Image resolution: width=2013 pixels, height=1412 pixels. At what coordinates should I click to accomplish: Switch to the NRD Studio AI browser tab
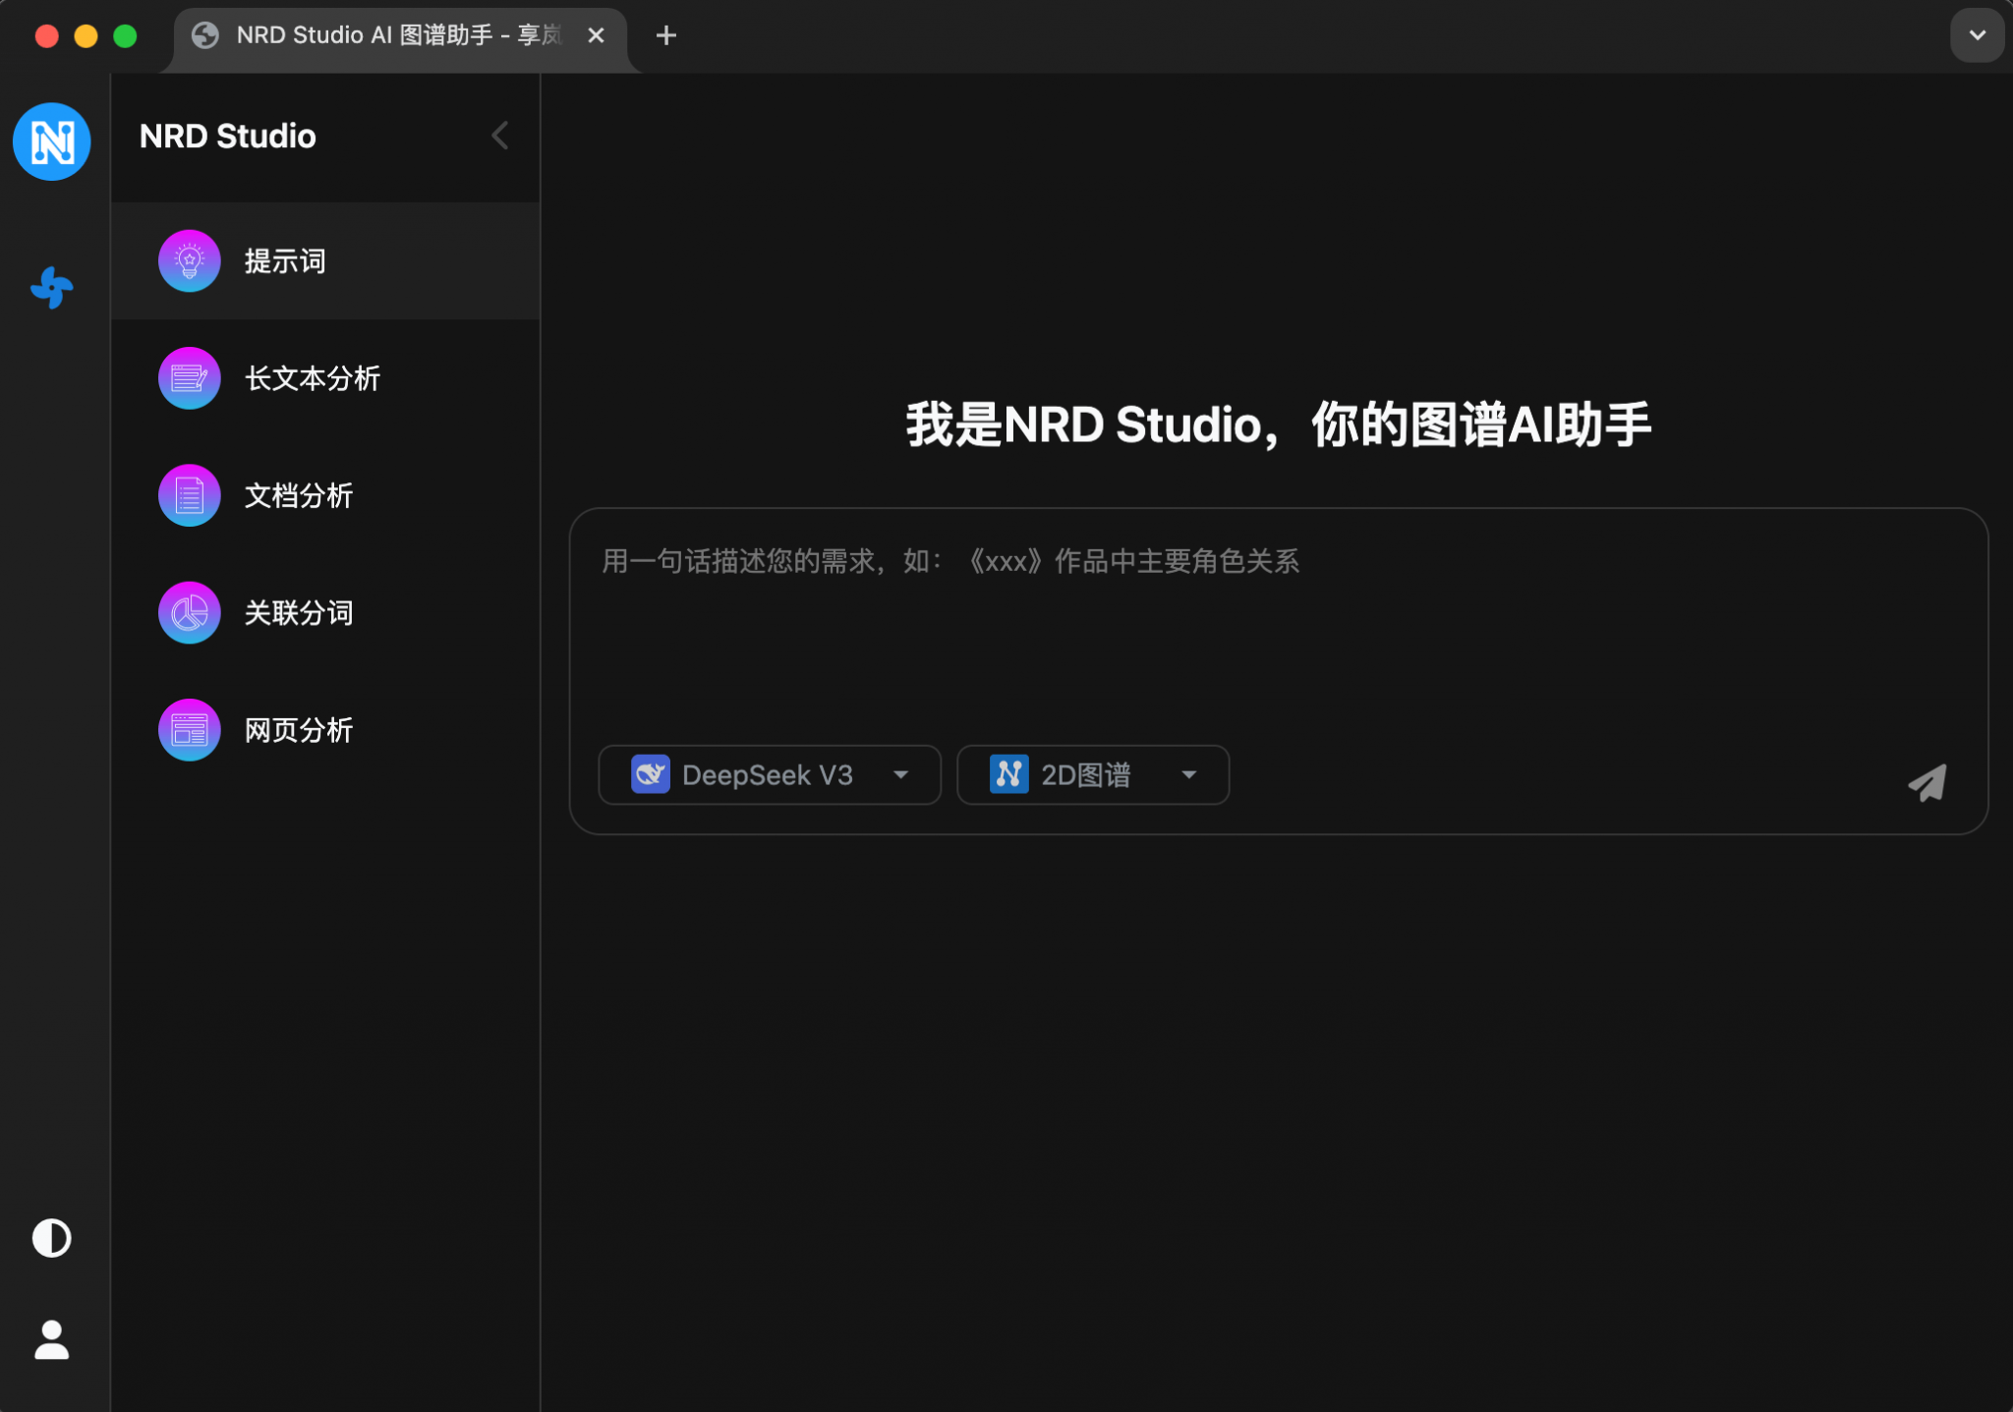[383, 35]
